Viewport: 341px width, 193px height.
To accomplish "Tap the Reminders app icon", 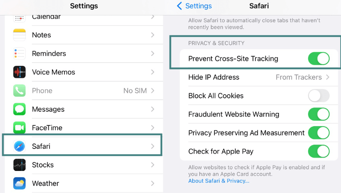I will pyautogui.click(x=20, y=54).
